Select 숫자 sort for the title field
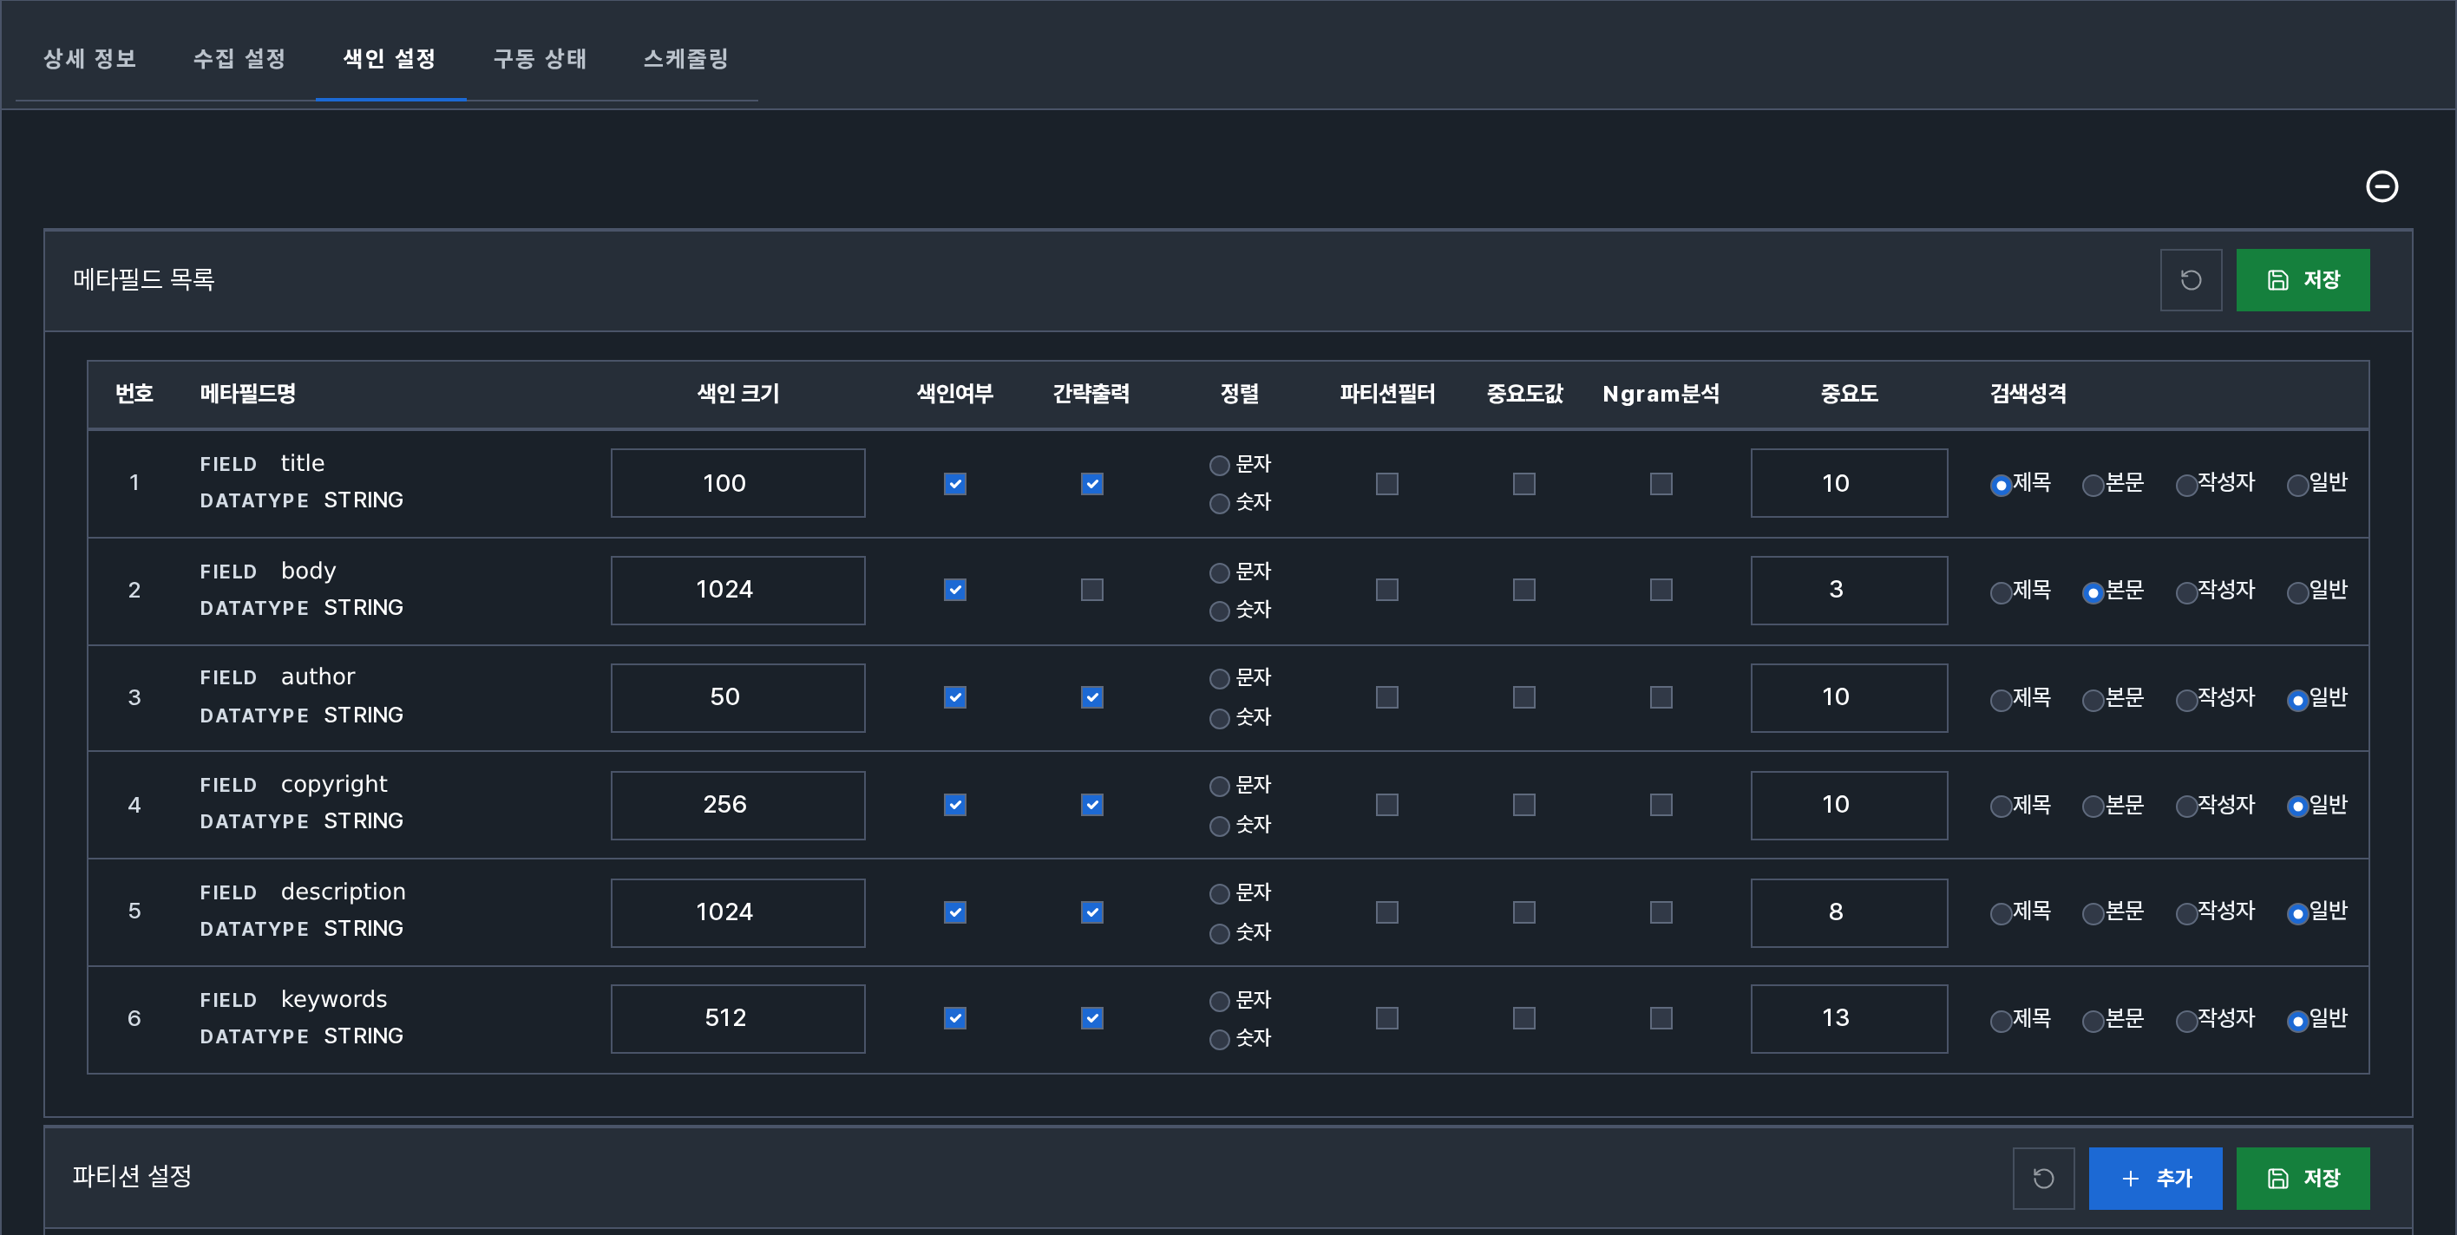The width and height of the screenshot is (2457, 1235). 1219,504
